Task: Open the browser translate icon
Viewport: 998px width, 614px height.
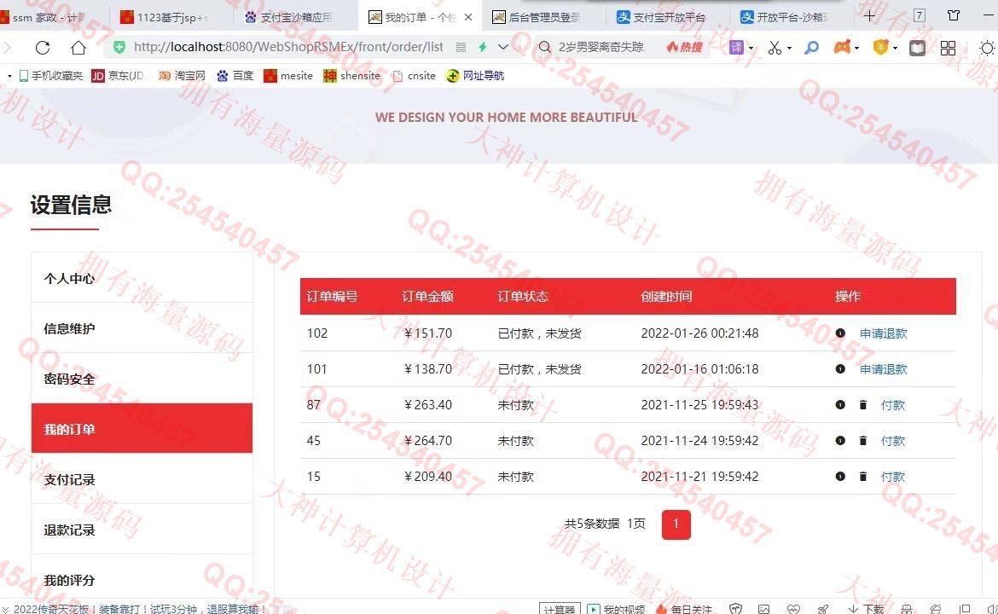Action: click(736, 48)
